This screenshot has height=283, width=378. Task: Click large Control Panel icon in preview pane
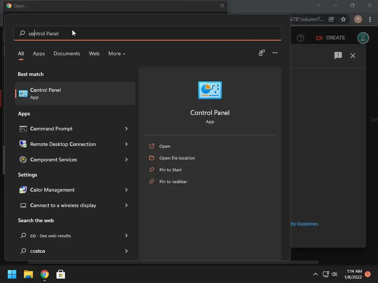pos(210,90)
